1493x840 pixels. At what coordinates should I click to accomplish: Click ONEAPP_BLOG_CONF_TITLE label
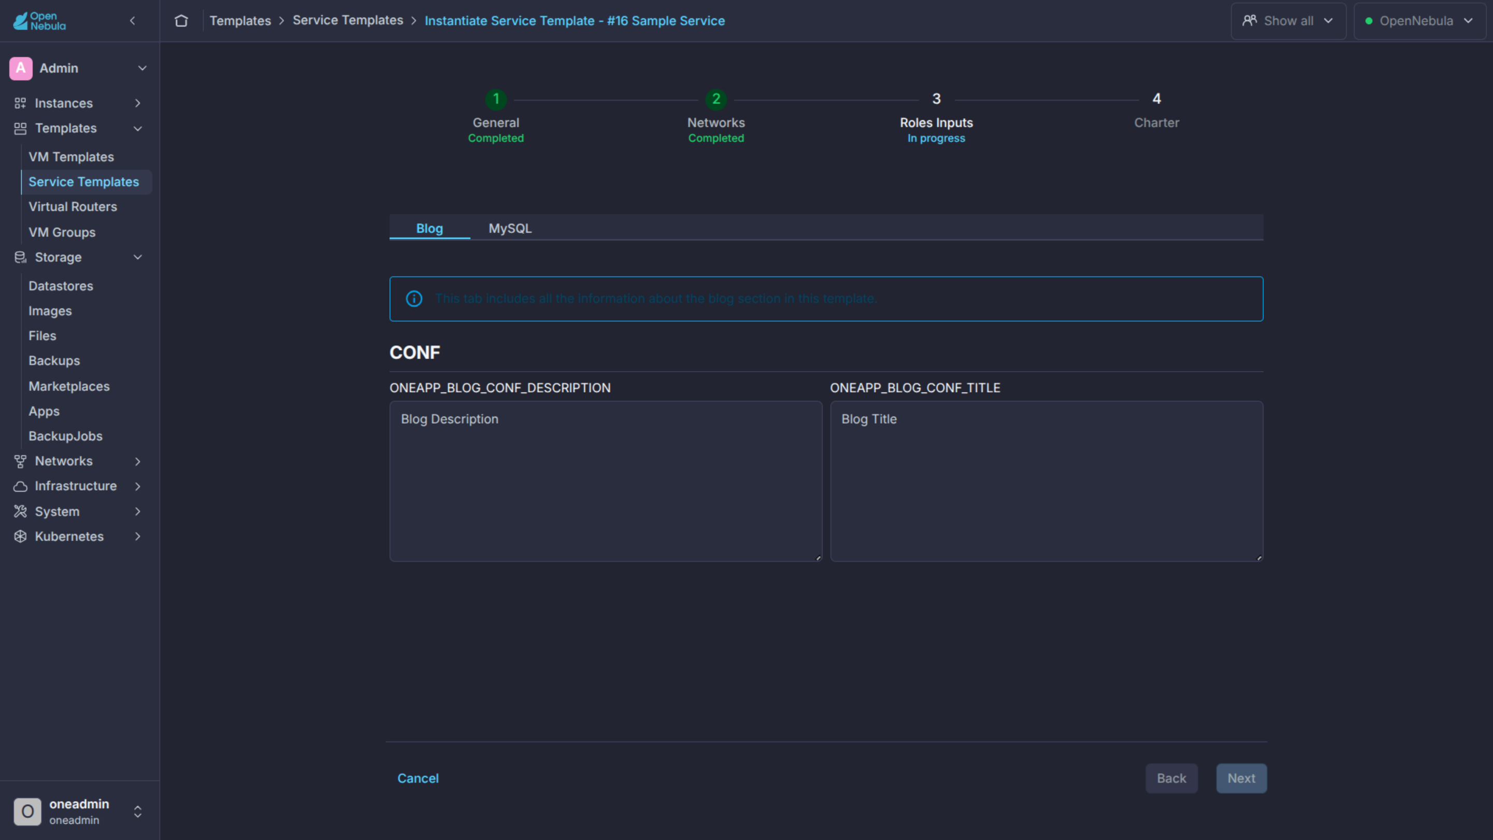tap(915, 388)
